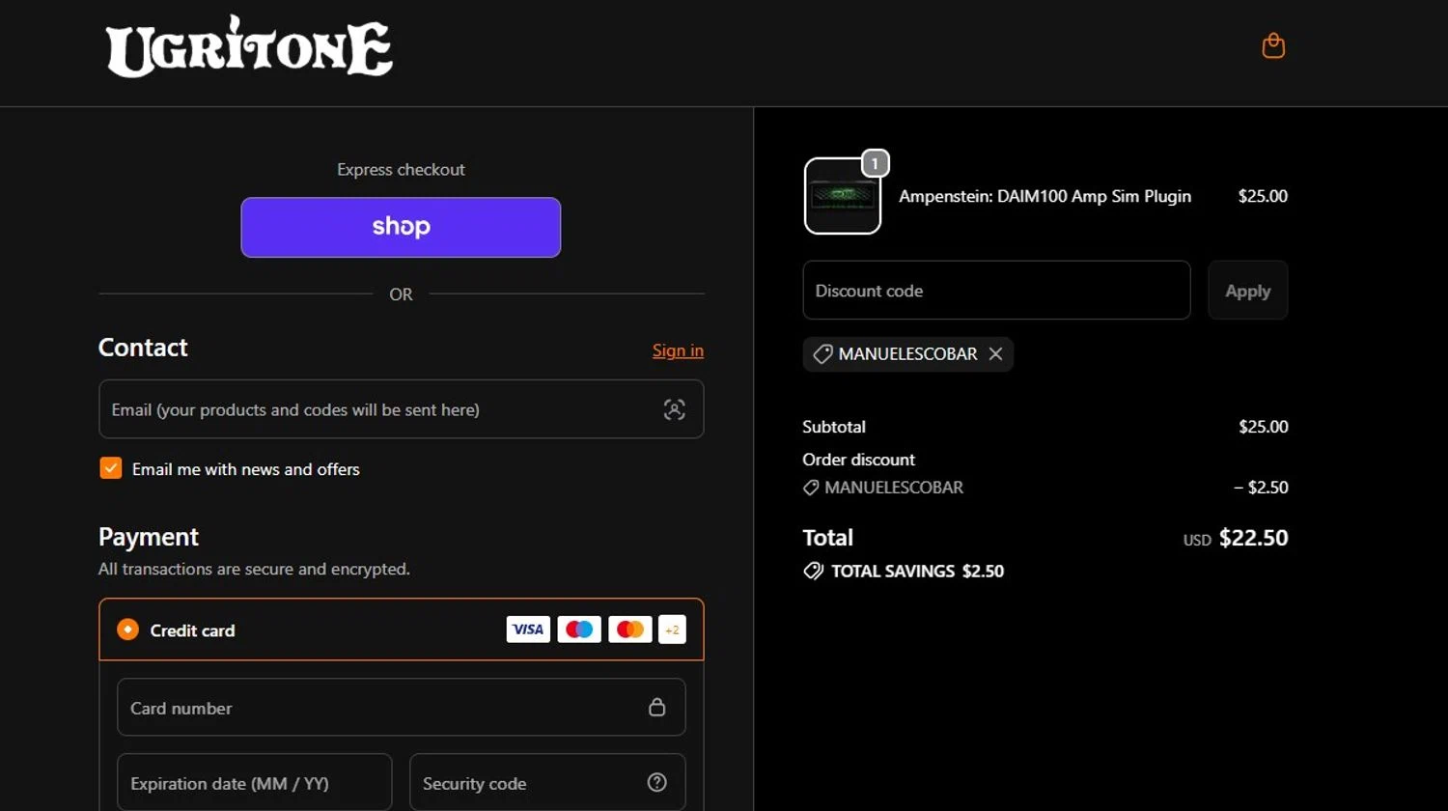Show the +2 additional card types

672,629
